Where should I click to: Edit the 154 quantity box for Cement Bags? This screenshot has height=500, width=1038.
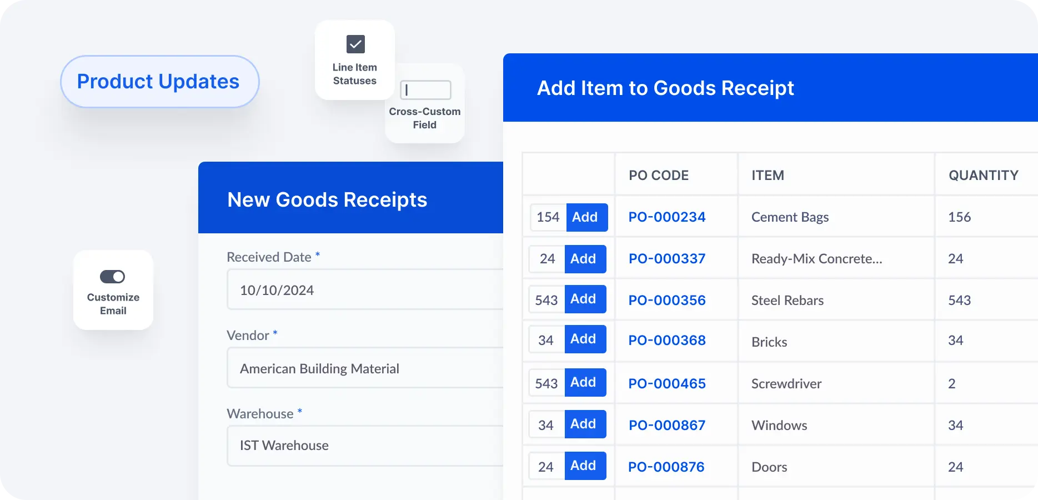click(548, 217)
